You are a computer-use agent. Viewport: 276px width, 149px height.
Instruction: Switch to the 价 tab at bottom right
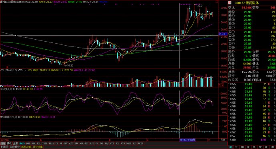(236, 147)
